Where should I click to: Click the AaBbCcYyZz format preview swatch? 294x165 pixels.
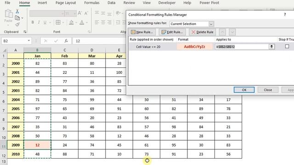click(x=195, y=47)
